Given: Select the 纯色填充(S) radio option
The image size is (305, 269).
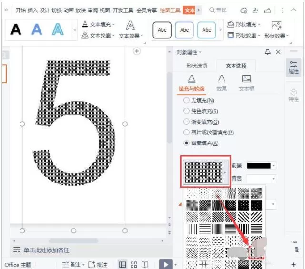Looking at the screenshot, I should [201, 111].
